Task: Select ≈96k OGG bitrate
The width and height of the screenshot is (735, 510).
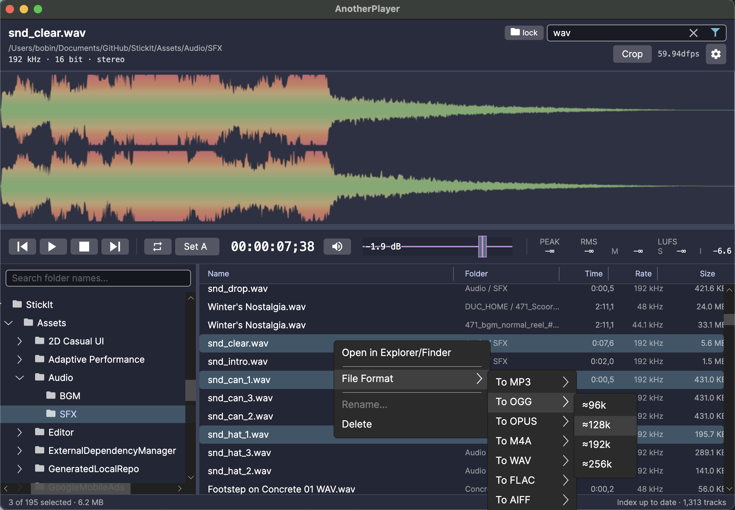Action: point(605,405)
